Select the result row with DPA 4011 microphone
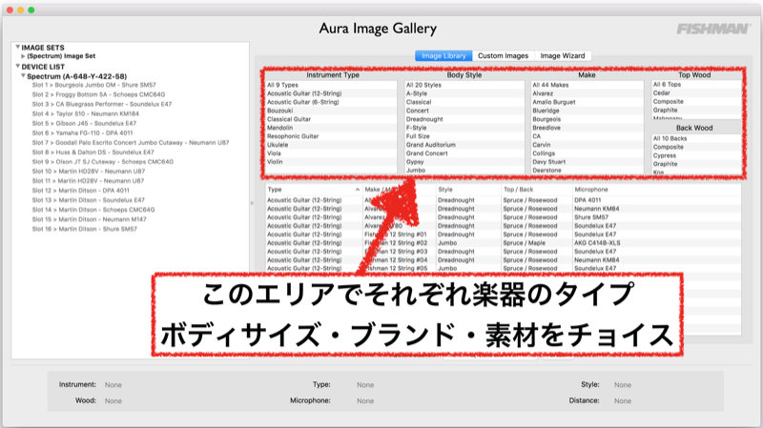The width and height of the screenshot is (763, 428). coord(504,200)
